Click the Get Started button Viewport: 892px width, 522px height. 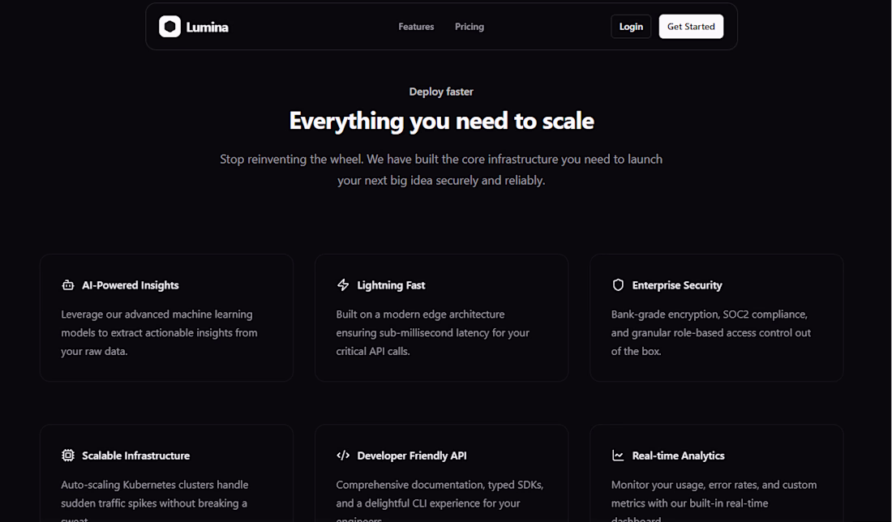(691, 27)
